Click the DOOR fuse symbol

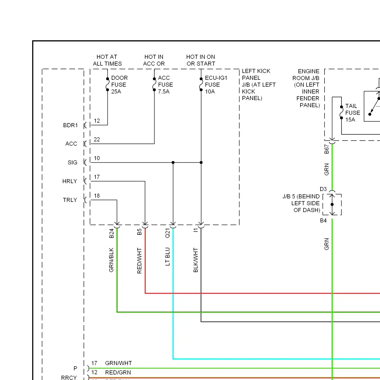click(x=107, y=84)
